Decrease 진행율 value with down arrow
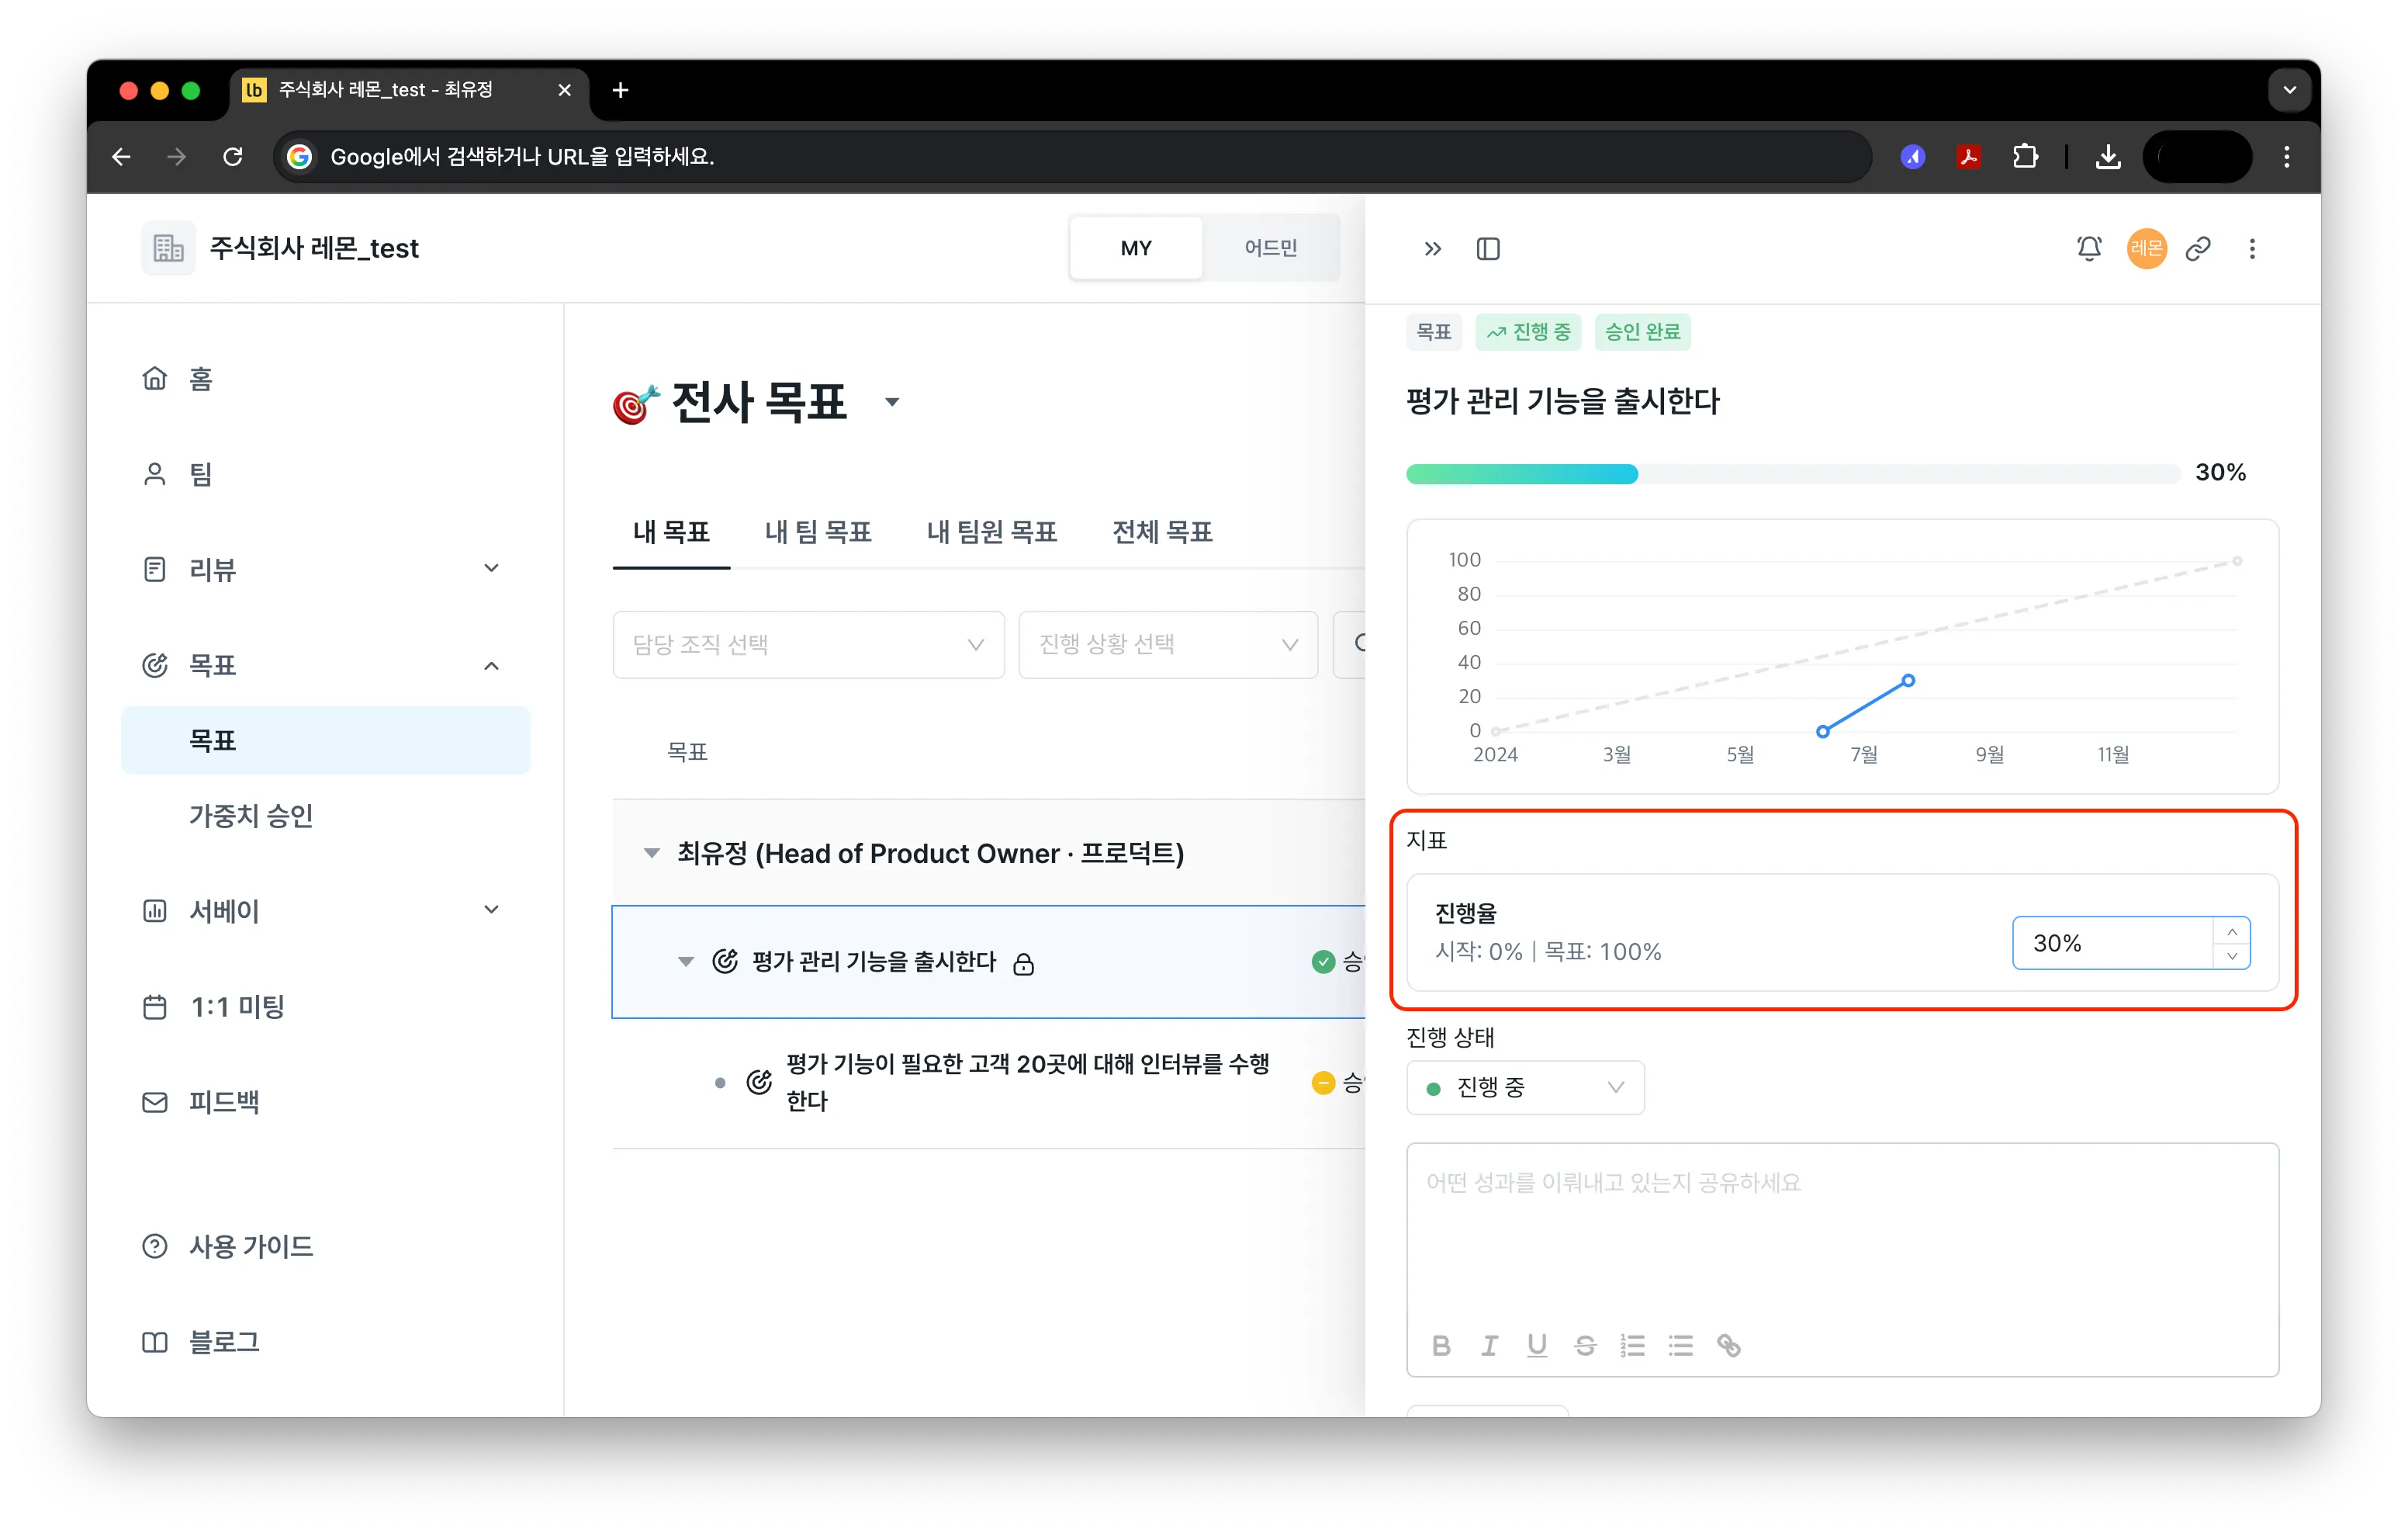The width and height of the screenshot is (2408, 1532). pyautogui.click(x=2232, y=957)
